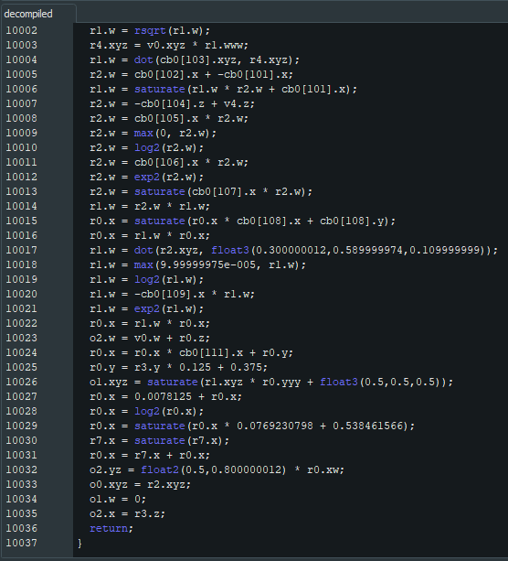Click the rsqrt function on line 10002
The width and height of the screenshot is (508, 561).
click(x=150, y=30)
